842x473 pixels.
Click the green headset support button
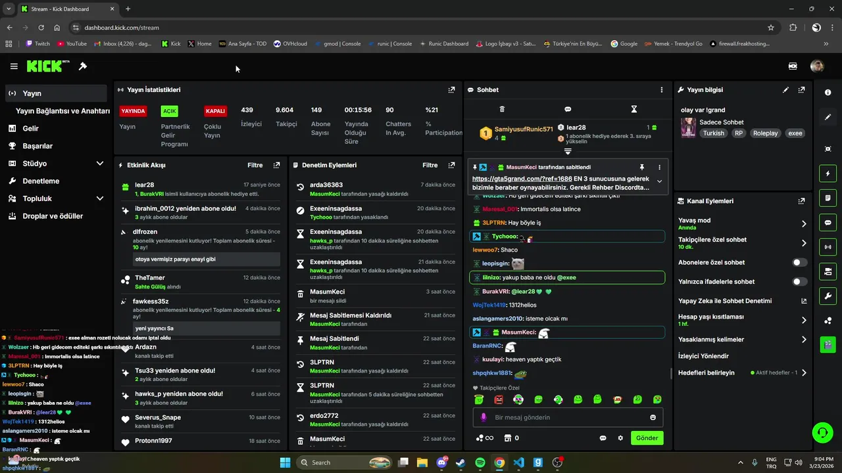click(x=822, y=432)
